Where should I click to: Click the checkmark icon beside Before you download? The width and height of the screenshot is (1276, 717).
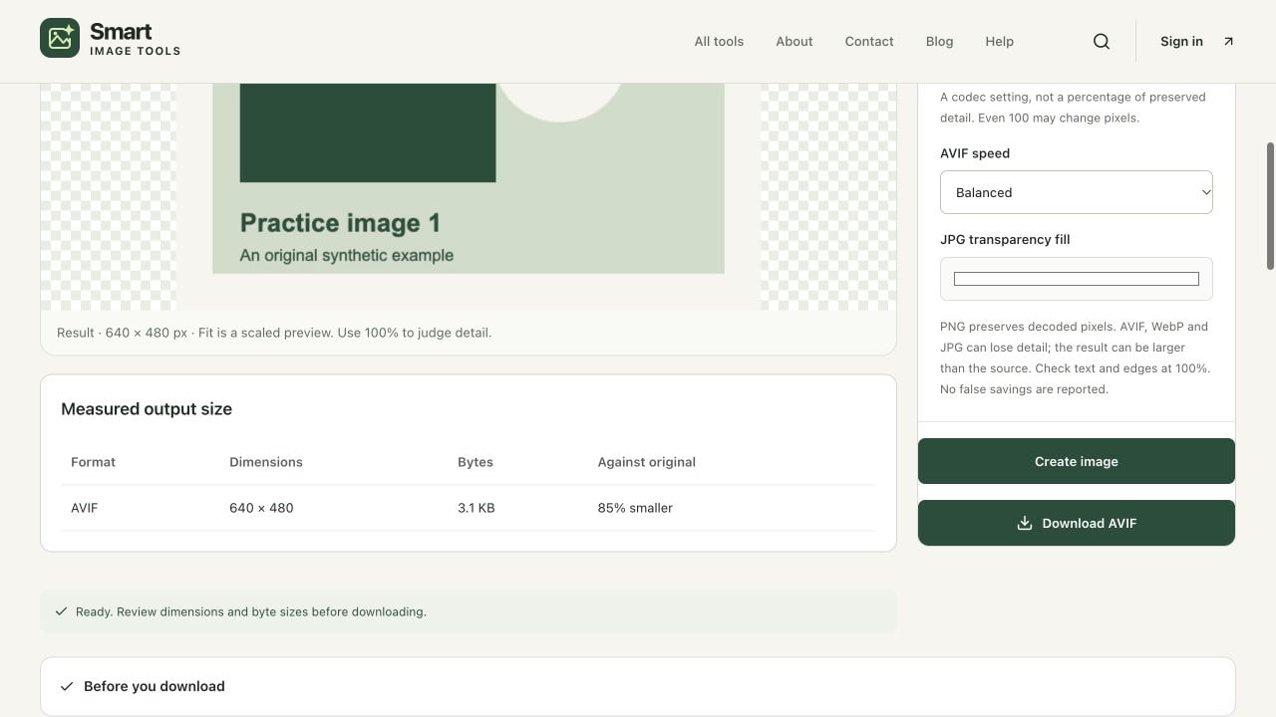67,686
